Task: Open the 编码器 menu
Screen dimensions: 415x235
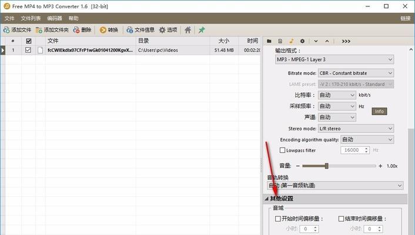Action: coord(55,18)
